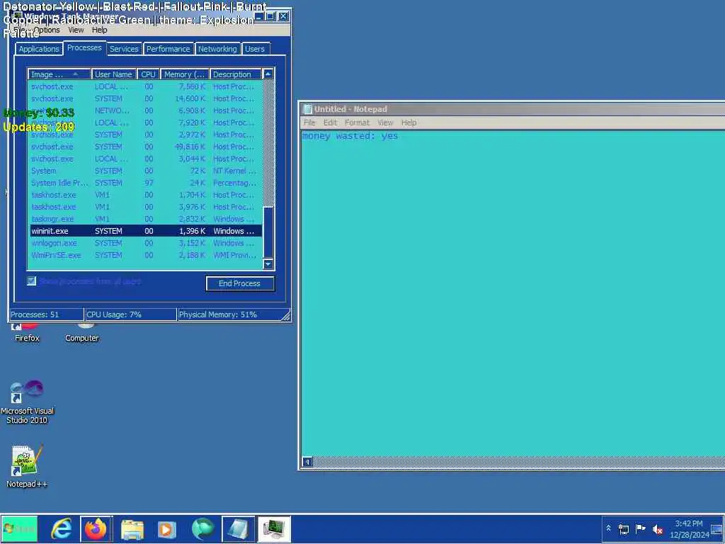The height and width of the screenshot is (544, 725).
Task: Sort processes by Description column
Action: click(x=235, y=74)
